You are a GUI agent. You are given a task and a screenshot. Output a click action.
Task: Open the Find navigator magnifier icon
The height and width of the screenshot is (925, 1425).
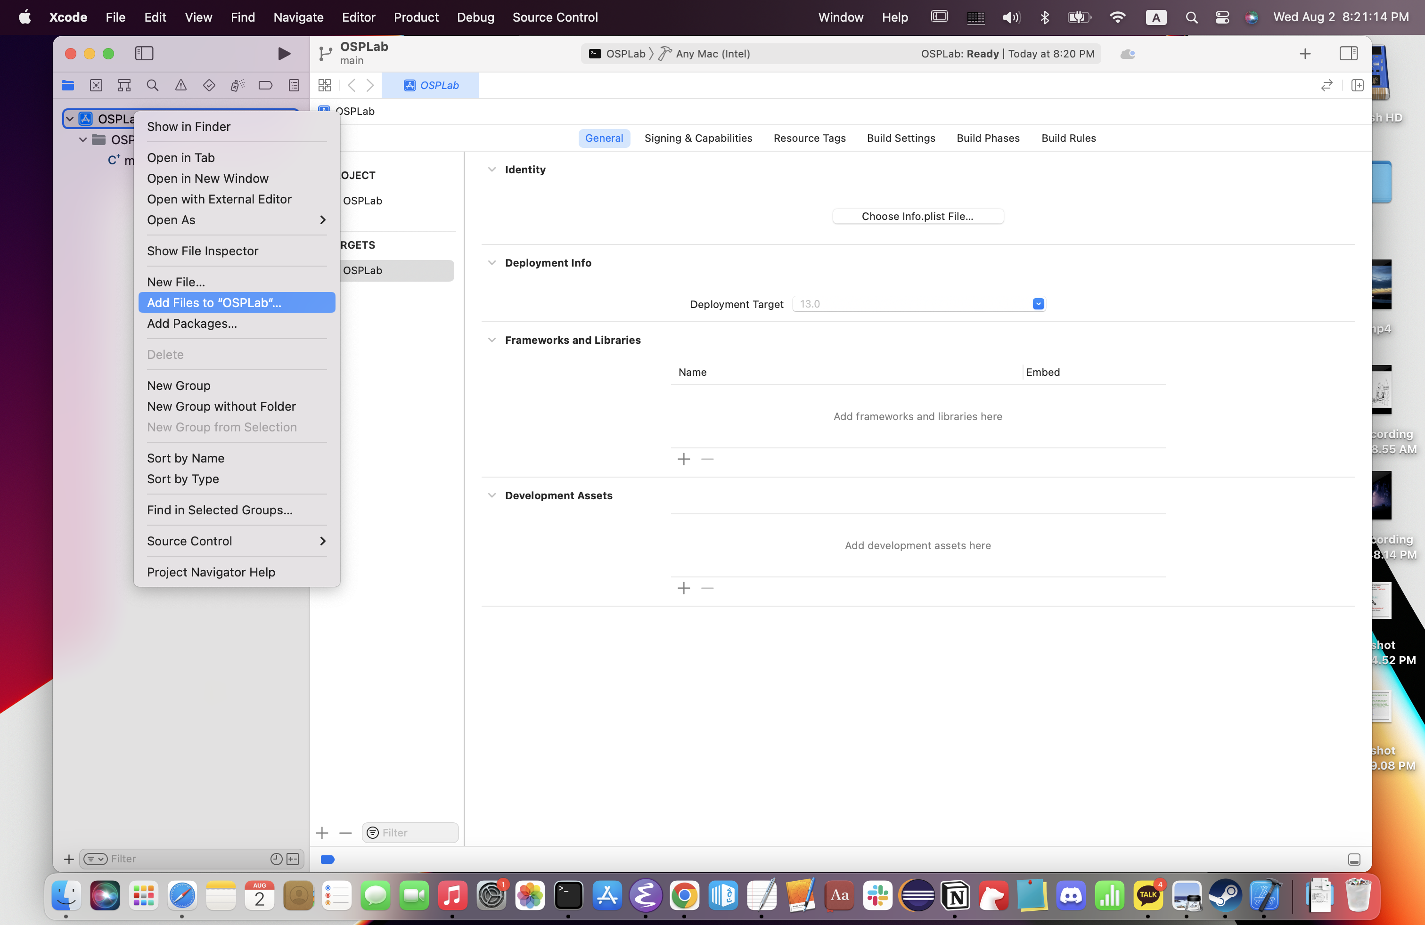tap(153, 86)
